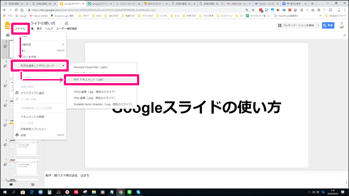The width and height of the screenshot is (349, 196).
Task: Start presentation with プレゼンテーションを開始 button
Action: click(296, 25)
